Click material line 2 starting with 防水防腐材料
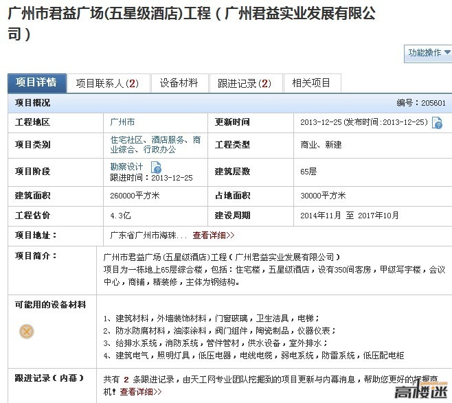The image size is (452, 403). click(x=219, y=331)
